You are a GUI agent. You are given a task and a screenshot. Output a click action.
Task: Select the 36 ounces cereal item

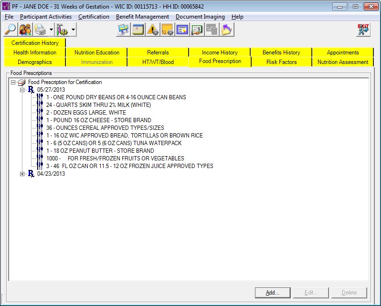(x=105, y=128)
